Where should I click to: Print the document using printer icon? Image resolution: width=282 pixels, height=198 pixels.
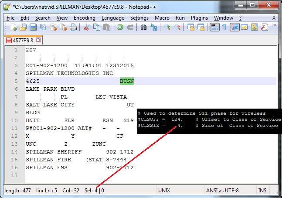coord(73,27)
